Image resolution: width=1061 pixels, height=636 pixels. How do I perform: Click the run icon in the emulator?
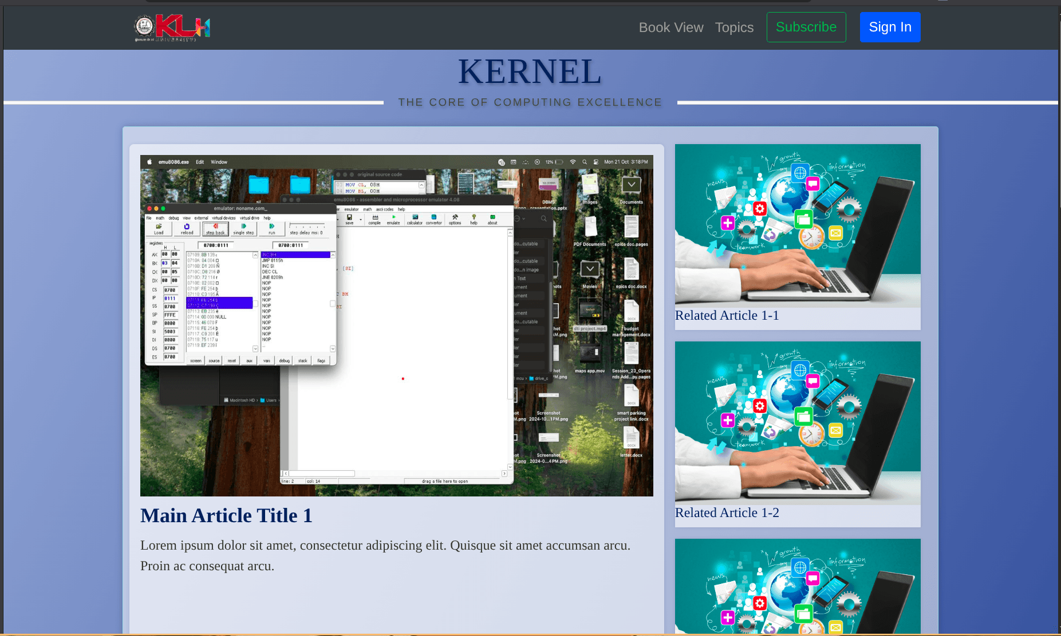271,226
